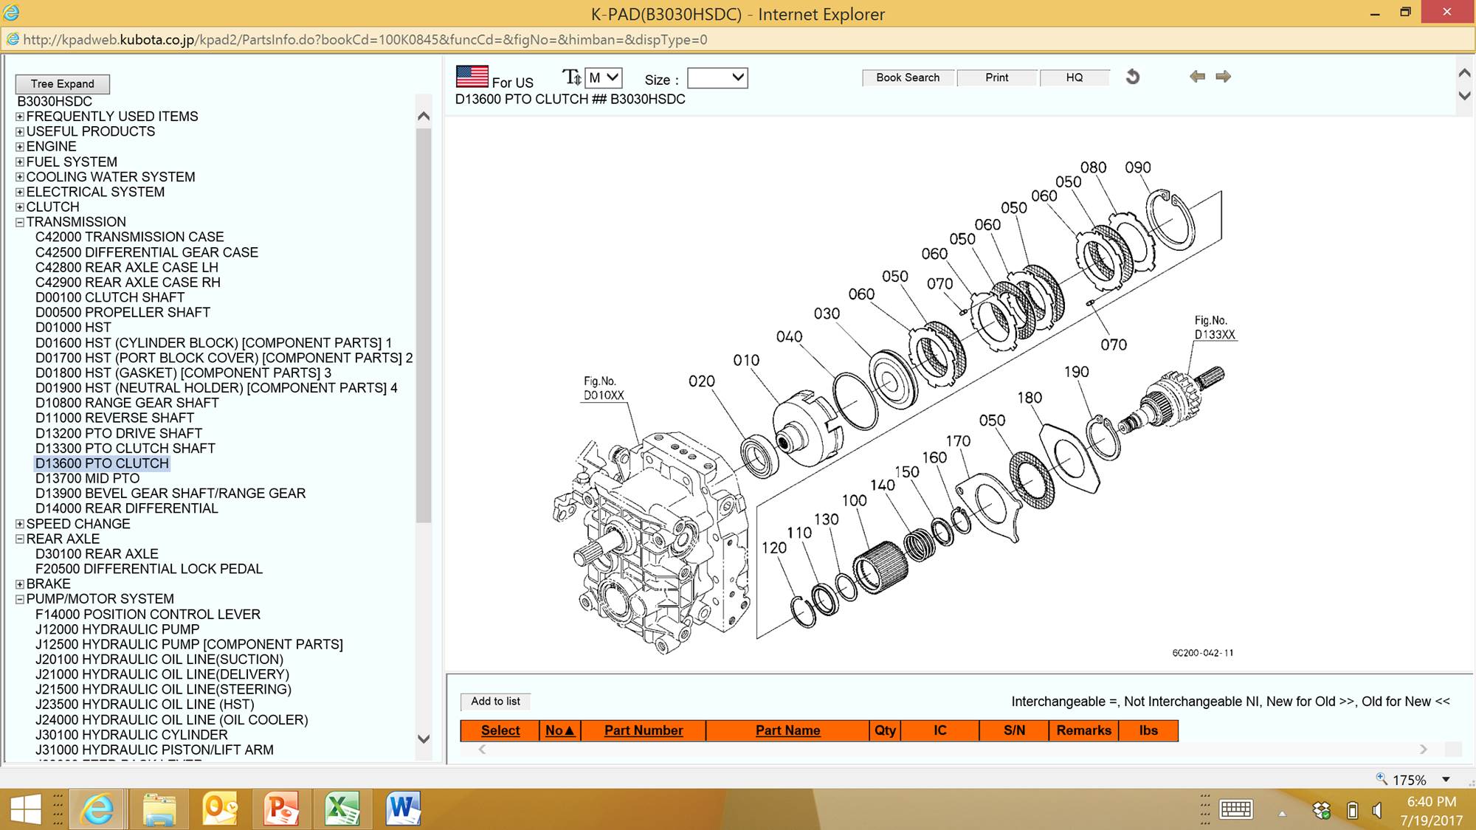1476x830 pixels.
Task: Expand FREQUENTLY USED ITEMS node
Action: (x=20, y=117)
